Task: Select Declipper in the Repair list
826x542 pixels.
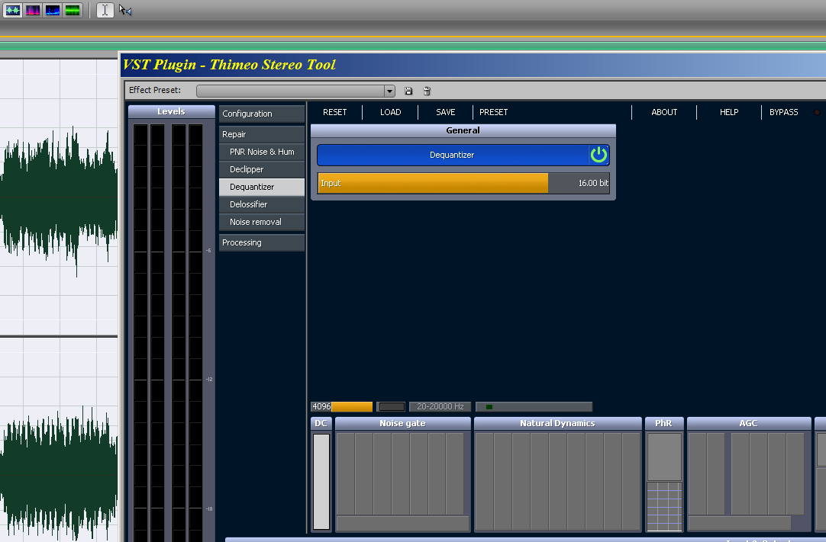Action: tap(261, 169)
